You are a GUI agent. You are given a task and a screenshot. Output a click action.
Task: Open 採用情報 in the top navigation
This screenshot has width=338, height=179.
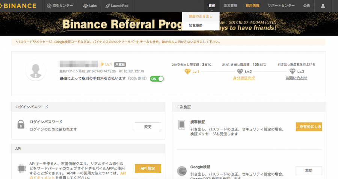click(x=252, y=6)
